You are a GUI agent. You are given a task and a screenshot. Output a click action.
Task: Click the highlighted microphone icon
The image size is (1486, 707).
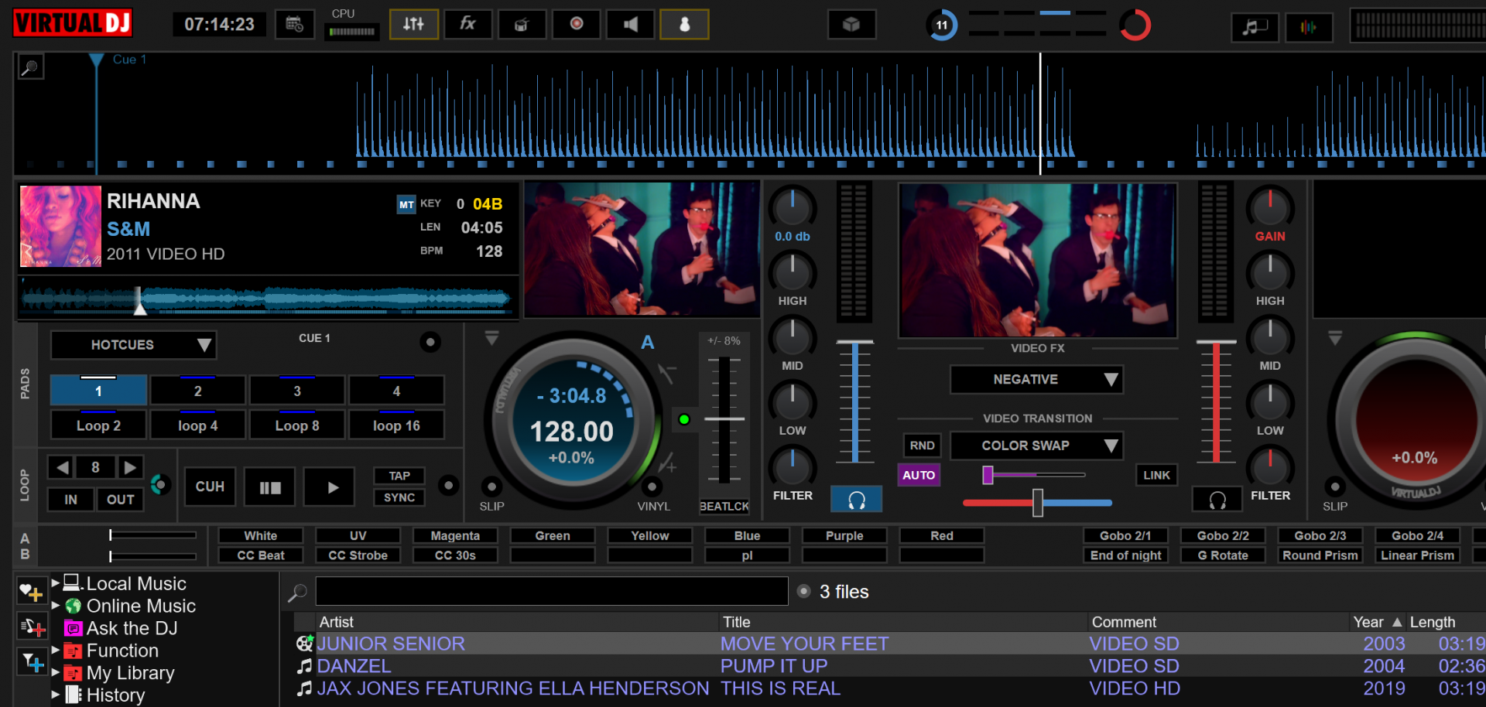tap(684, 25)
